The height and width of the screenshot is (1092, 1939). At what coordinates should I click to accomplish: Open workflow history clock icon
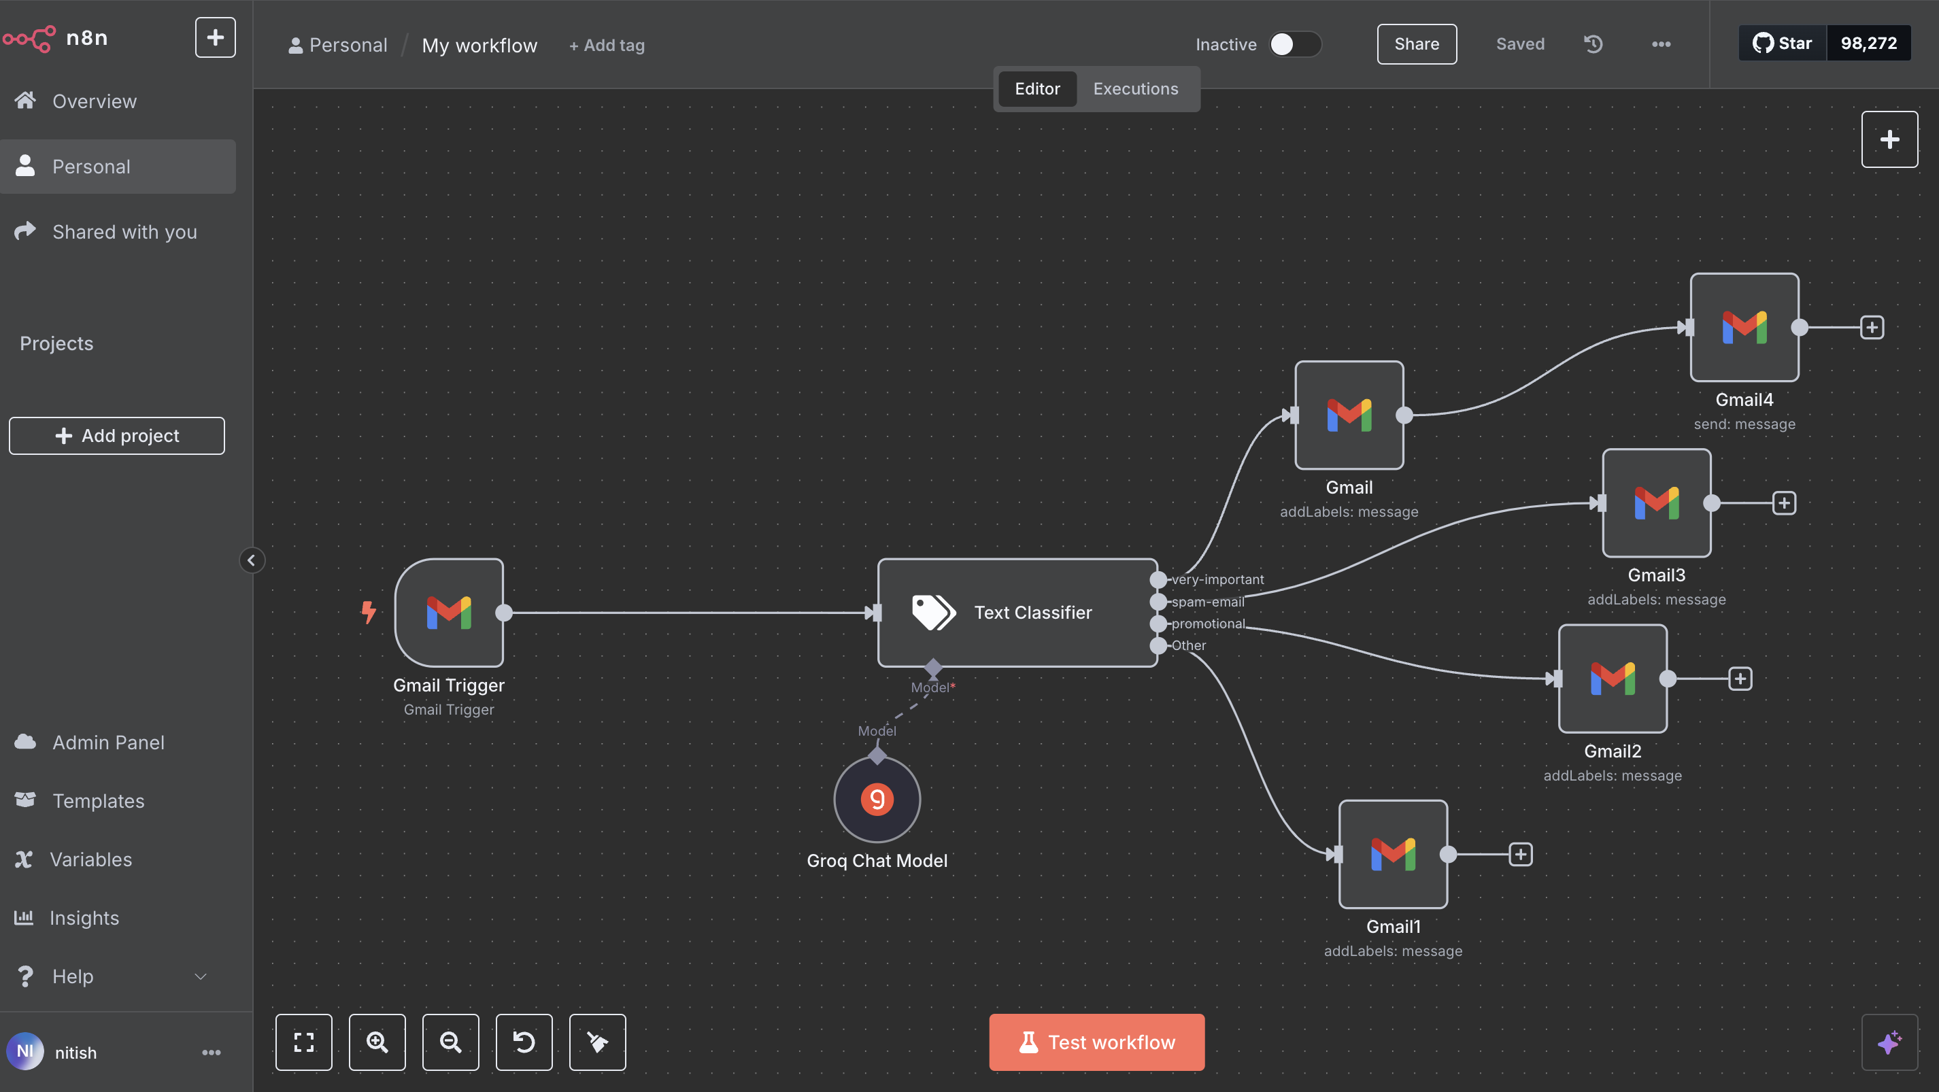(1593, 44)
